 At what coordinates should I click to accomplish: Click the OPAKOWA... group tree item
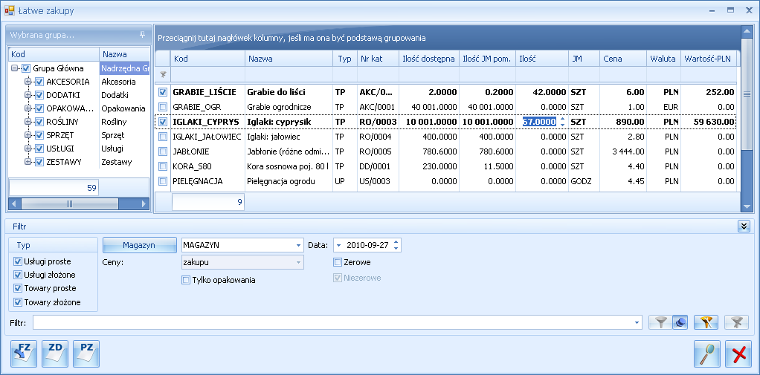point(70,108)
